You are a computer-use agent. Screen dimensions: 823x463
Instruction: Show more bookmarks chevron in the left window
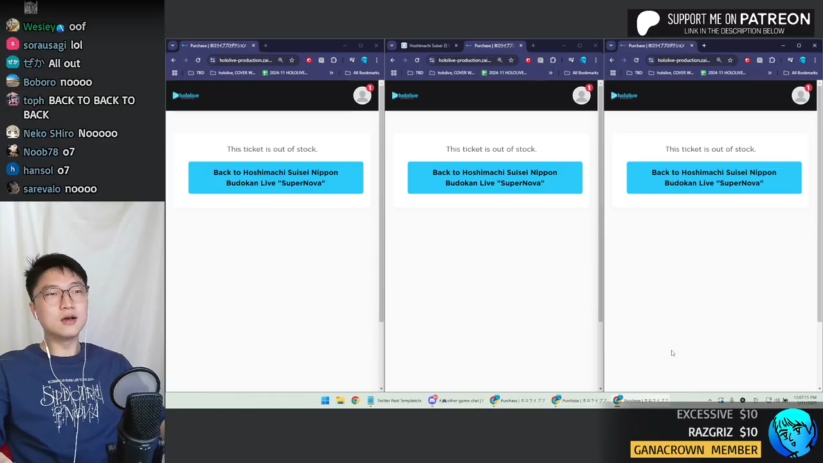coord(331,73)
